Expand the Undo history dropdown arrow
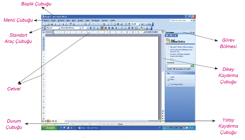245x140 pixels. point(95,24)
